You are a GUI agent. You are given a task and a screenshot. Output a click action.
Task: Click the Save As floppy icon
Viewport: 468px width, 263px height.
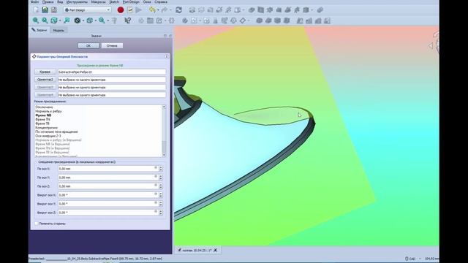(x=53, y=9)
